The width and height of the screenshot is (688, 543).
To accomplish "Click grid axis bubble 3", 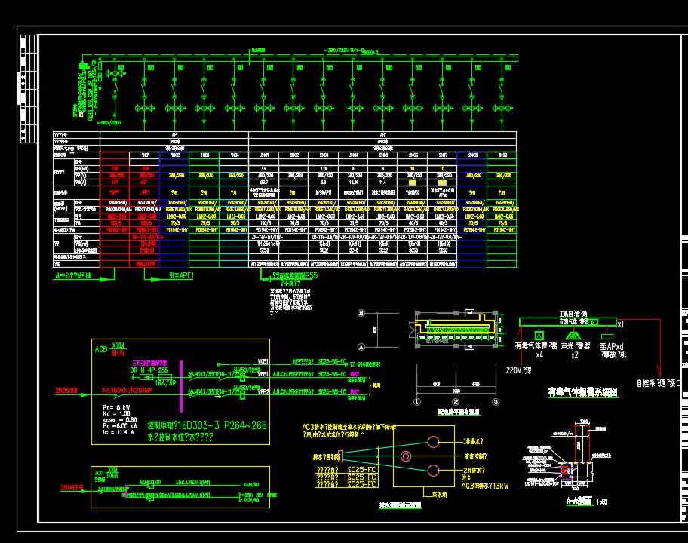I will pos(496,402).
